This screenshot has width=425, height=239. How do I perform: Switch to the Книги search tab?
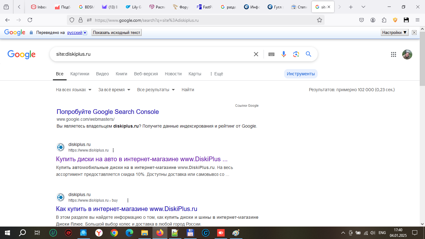pyautogui.click(x=121, y=74)
